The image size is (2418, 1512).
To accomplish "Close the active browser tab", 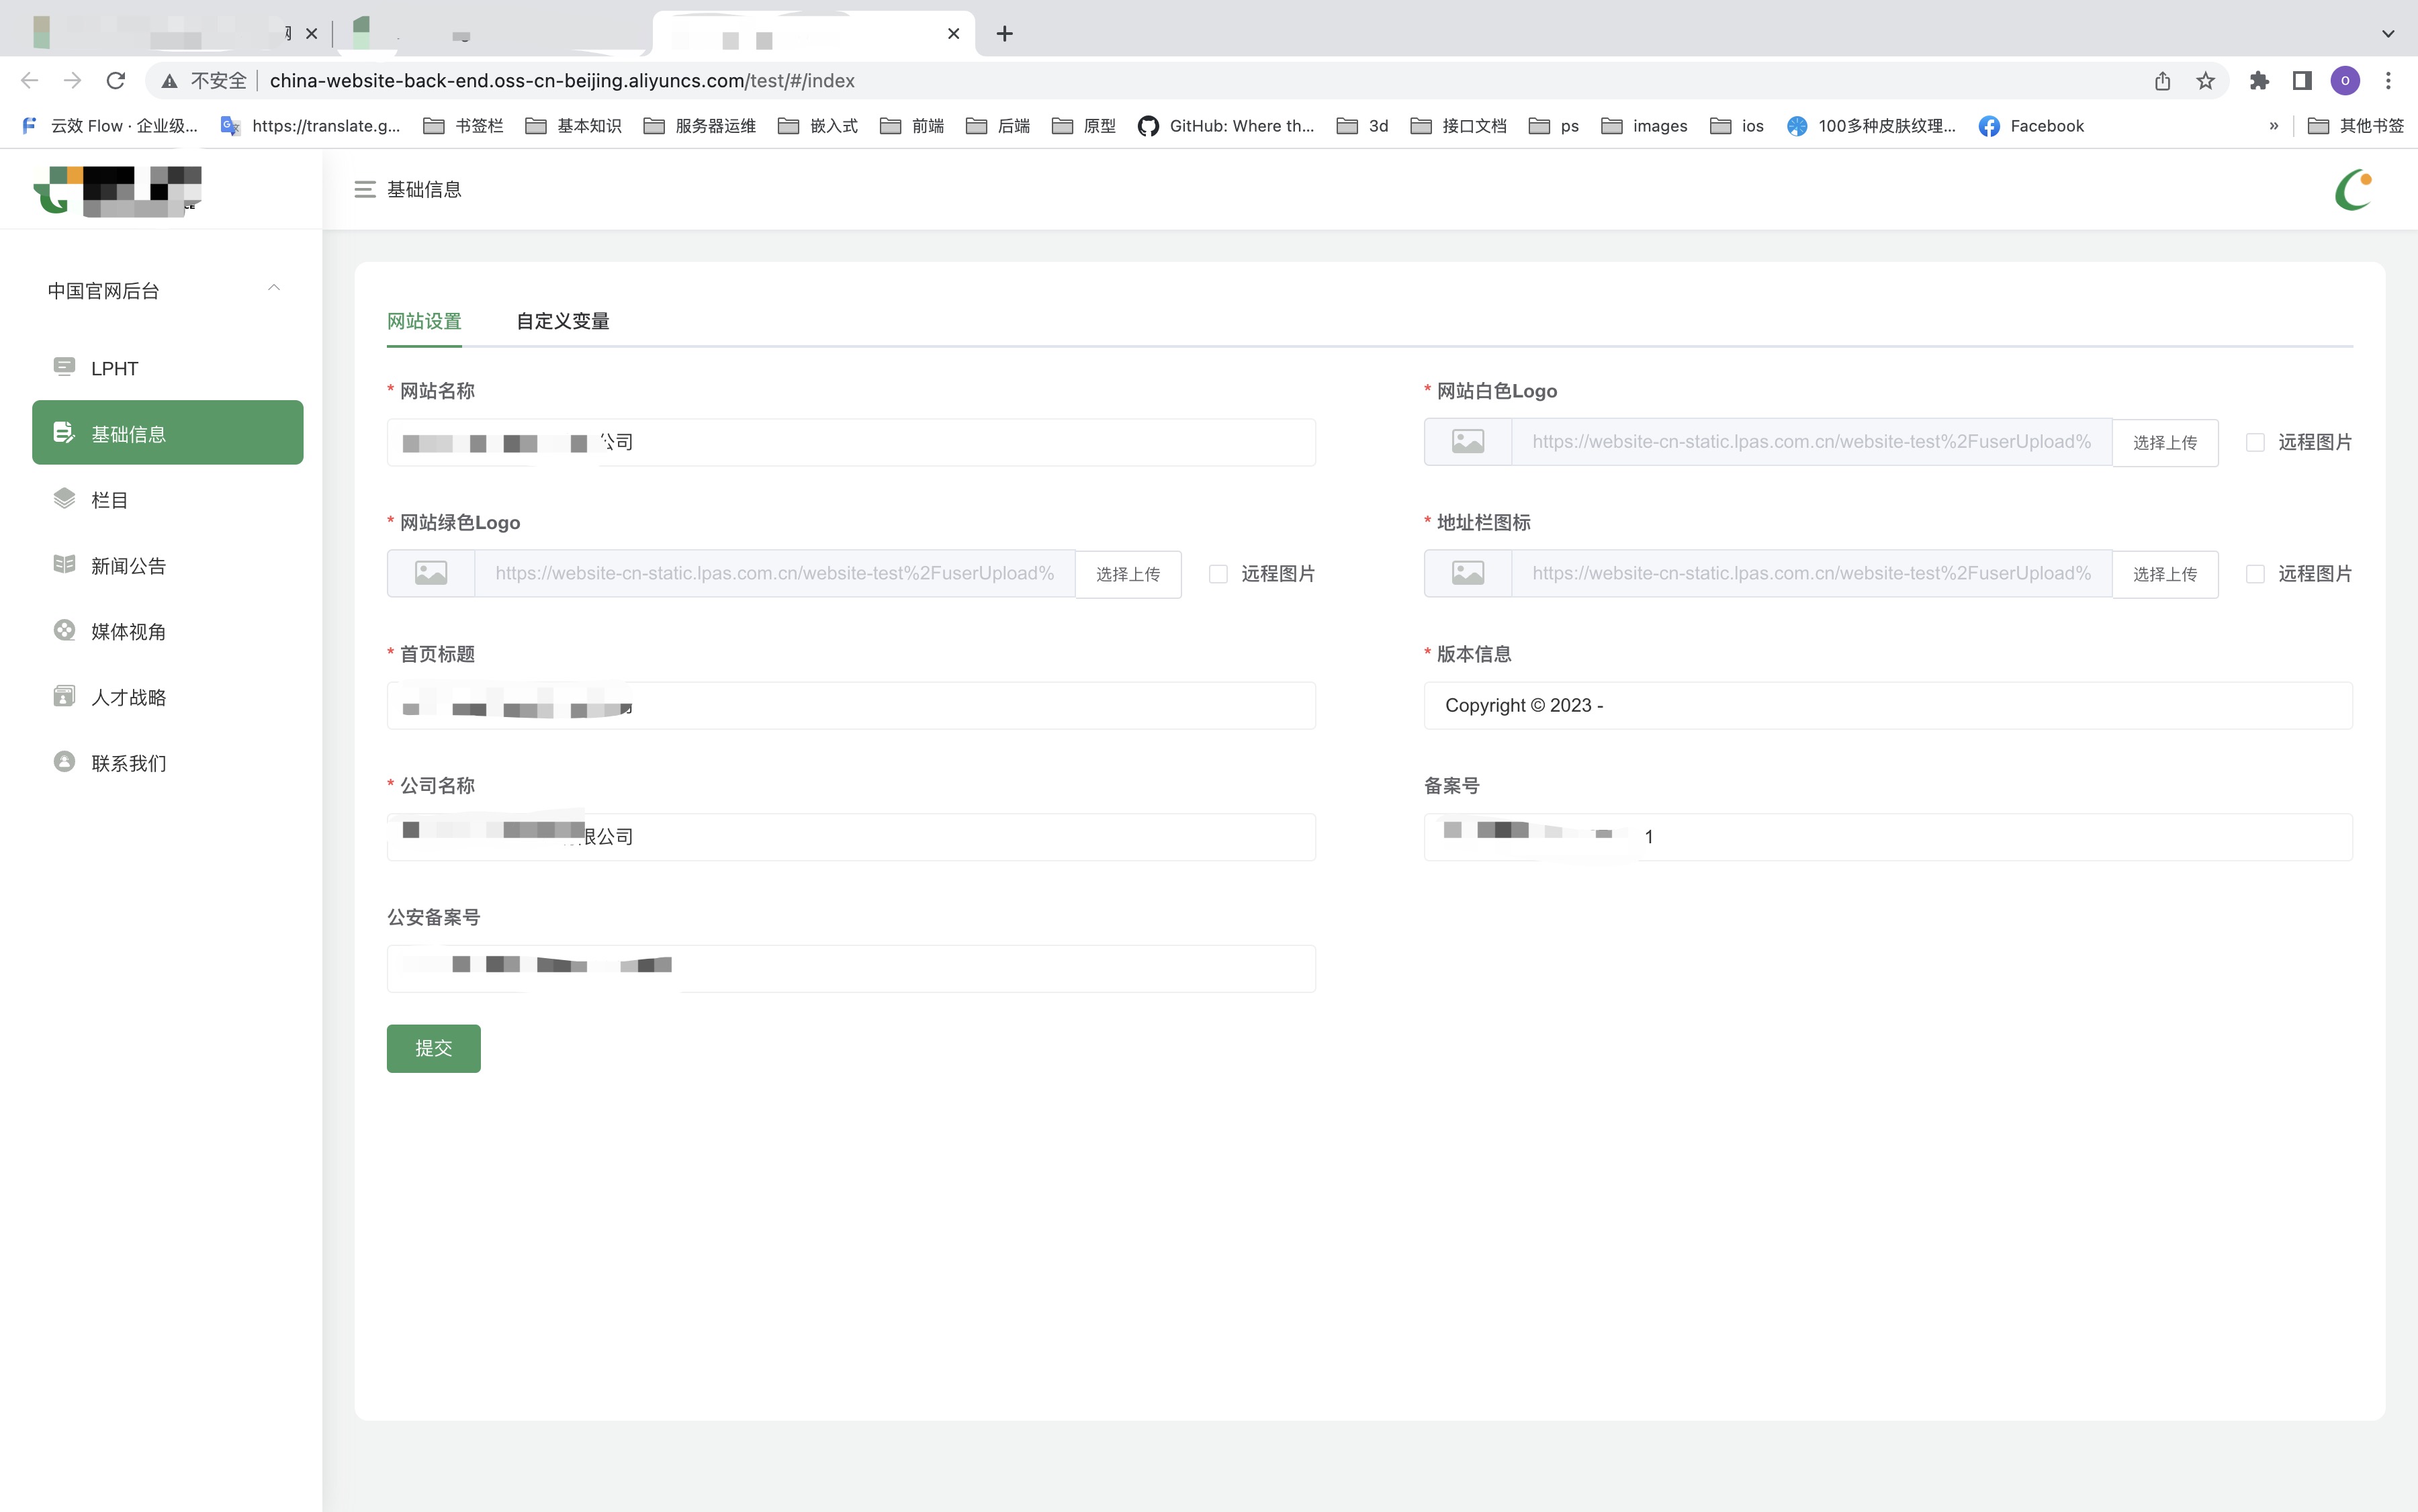I will tap(953, 34).
